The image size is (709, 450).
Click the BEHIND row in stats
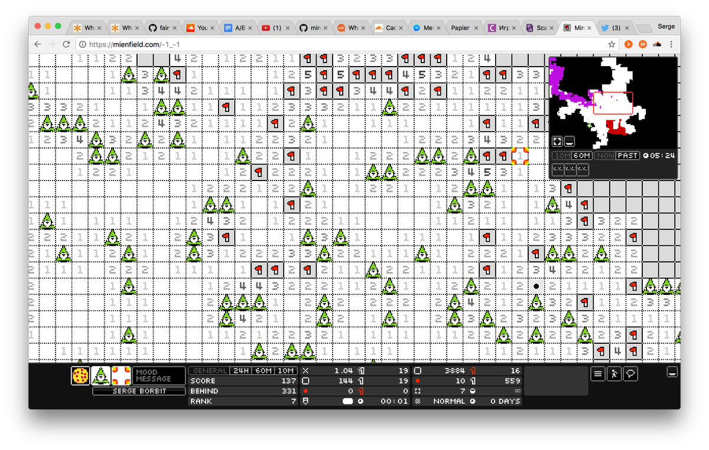pos(243,391)
